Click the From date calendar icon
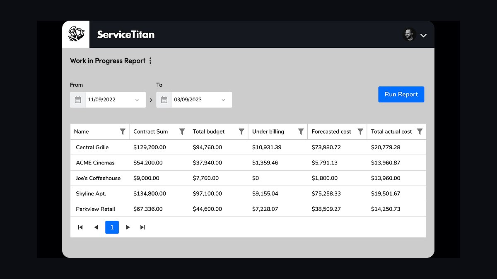Viewport: 497px width, 279px height. click(x=78, y=100)
